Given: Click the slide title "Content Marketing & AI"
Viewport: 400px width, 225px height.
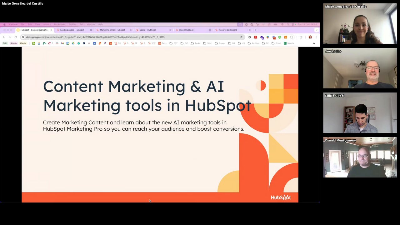Looking at the screenshot, I should click(x=133, y=86).
